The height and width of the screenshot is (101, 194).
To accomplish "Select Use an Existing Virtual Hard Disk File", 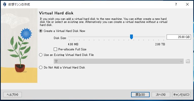I will [x=41, y=55].
